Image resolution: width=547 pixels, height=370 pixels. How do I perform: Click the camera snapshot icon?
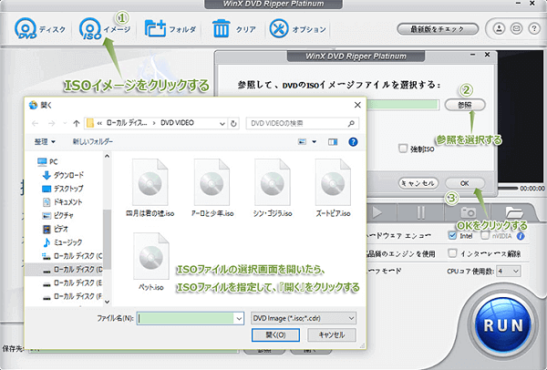tap(468, 212)
